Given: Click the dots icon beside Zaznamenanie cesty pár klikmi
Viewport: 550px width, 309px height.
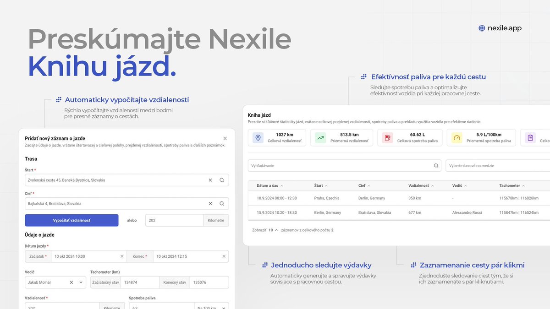Looking at the screenshot, I should [x=413, y=265].
